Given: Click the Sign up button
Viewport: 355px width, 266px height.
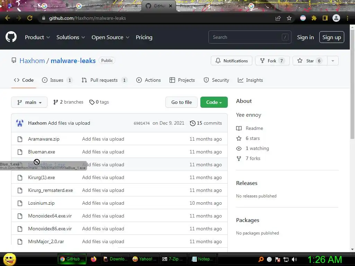Looking at the screenshot, I should tap(332, 37).
